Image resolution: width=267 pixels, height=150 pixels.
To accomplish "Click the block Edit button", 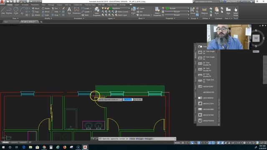I will [x=139, y=12].
